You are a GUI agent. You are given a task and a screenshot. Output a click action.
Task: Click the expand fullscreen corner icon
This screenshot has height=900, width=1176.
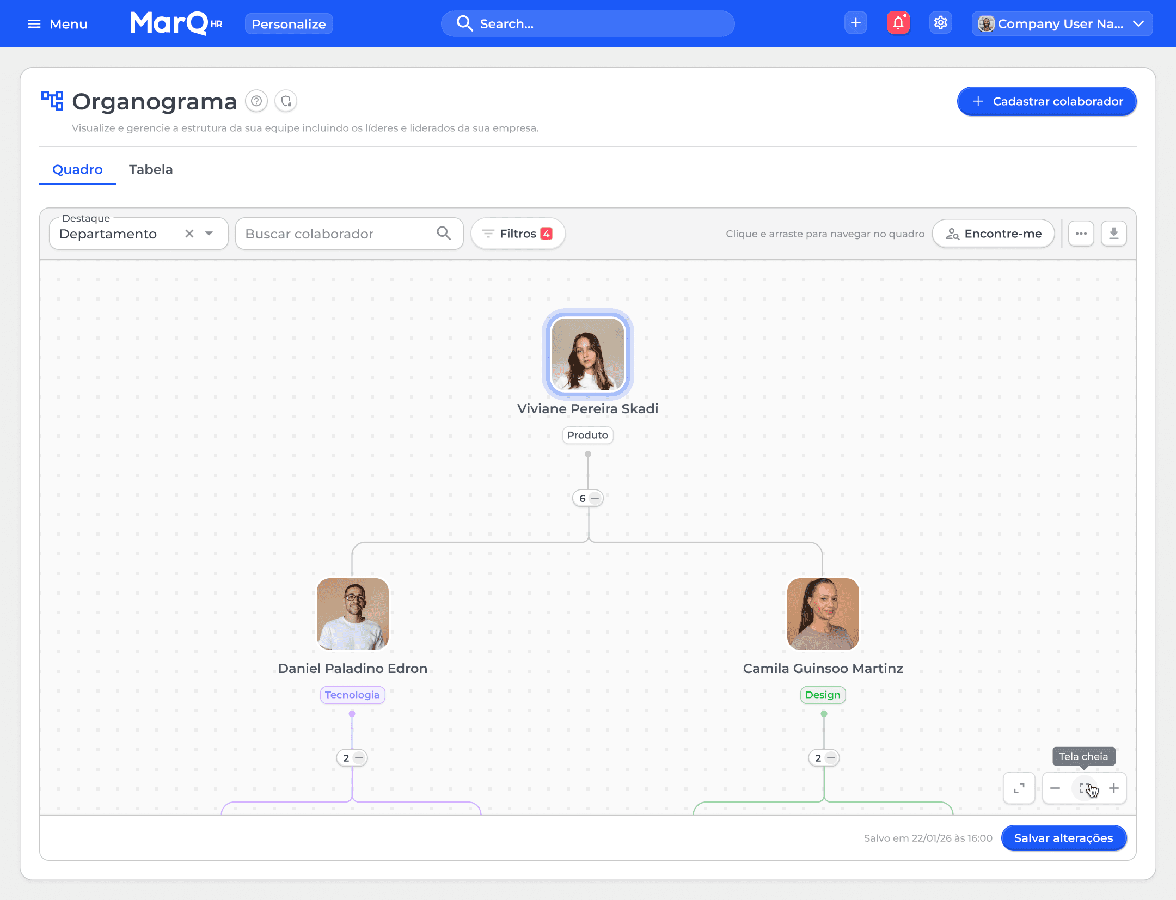1019,788
